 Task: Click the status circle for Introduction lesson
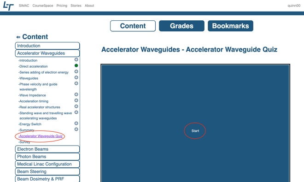click(x=76, y=59)
